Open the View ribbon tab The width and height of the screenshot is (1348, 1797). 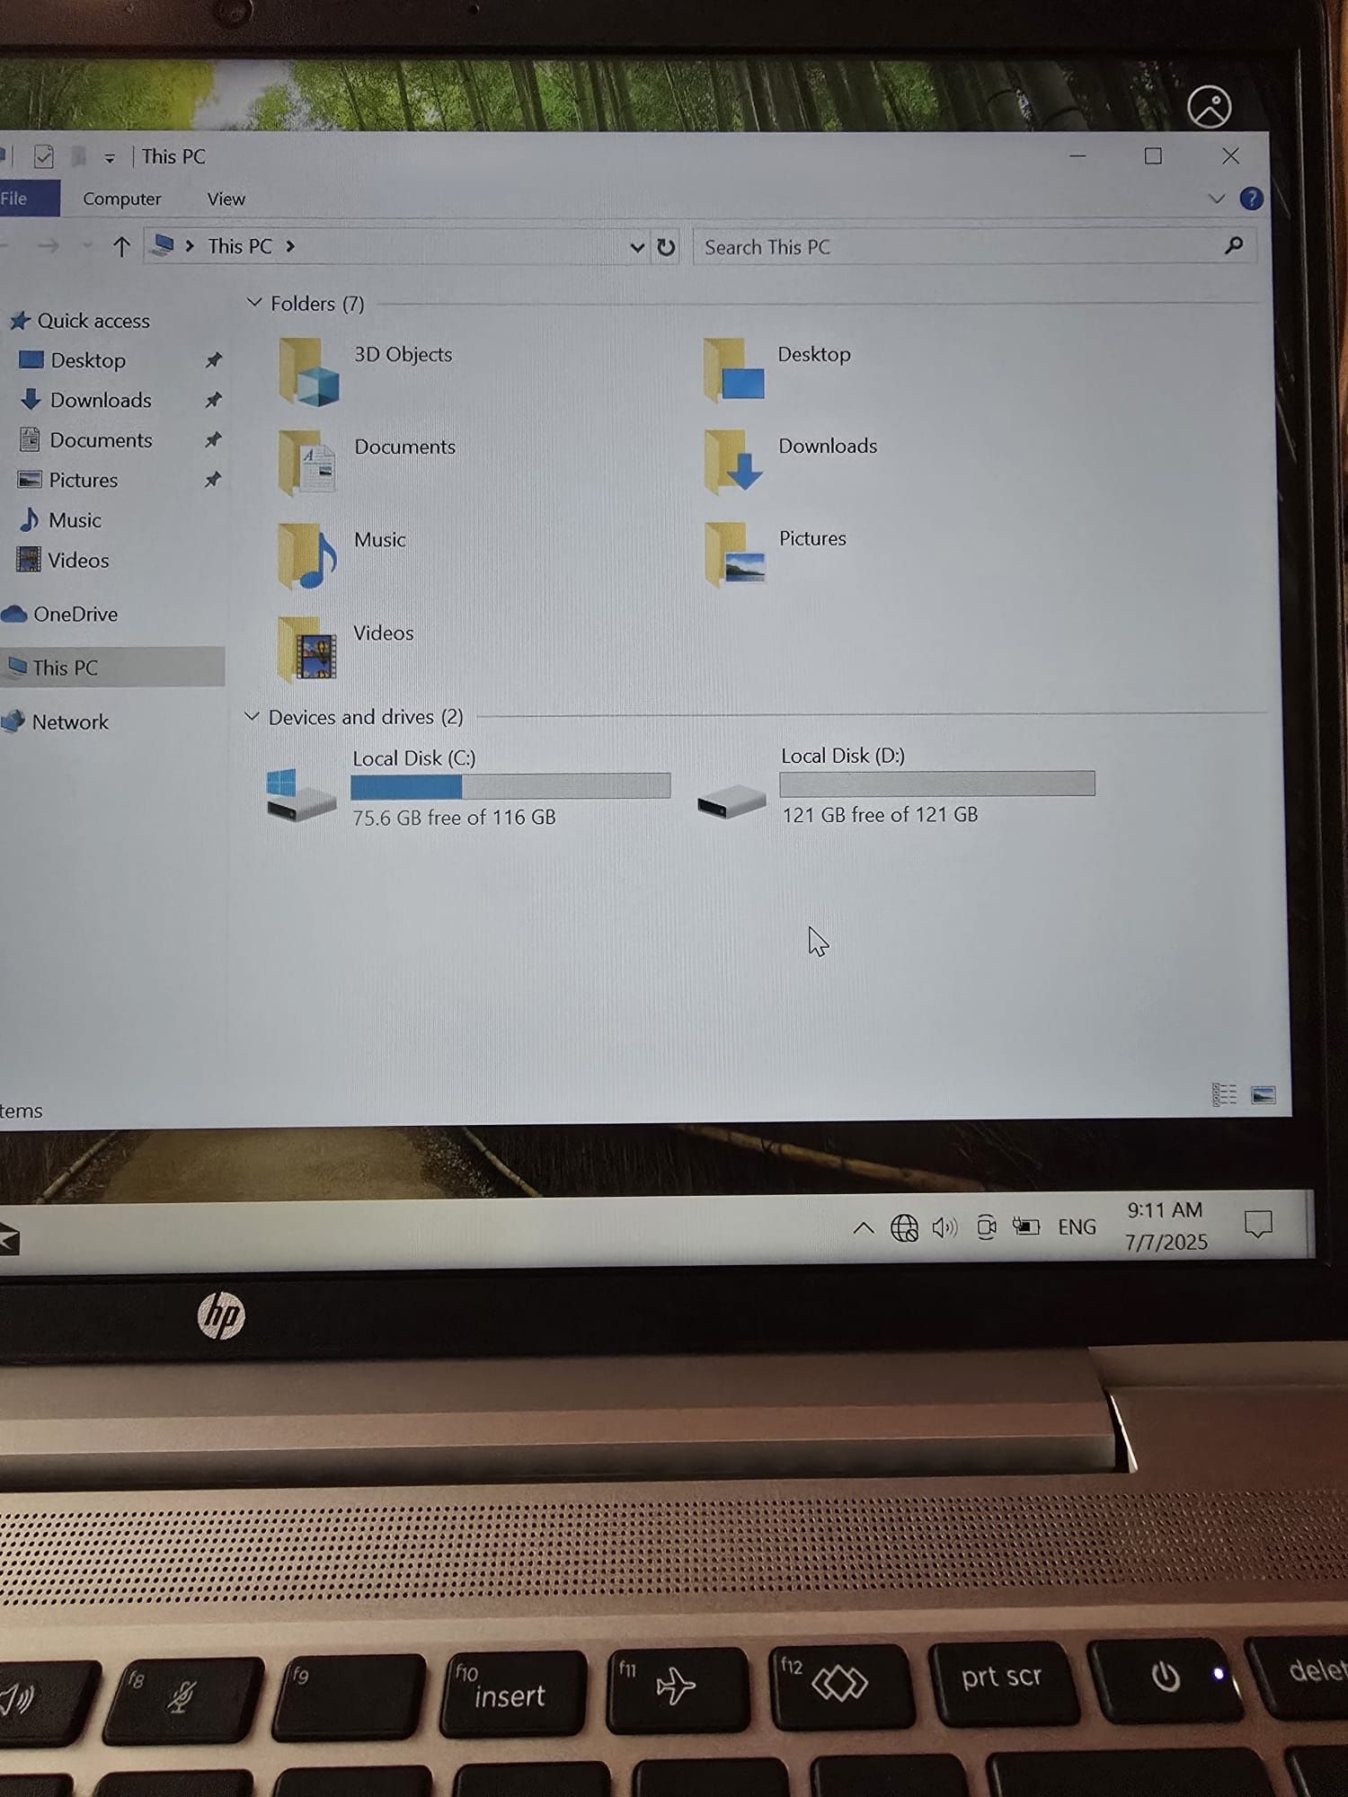coord(226,199)
